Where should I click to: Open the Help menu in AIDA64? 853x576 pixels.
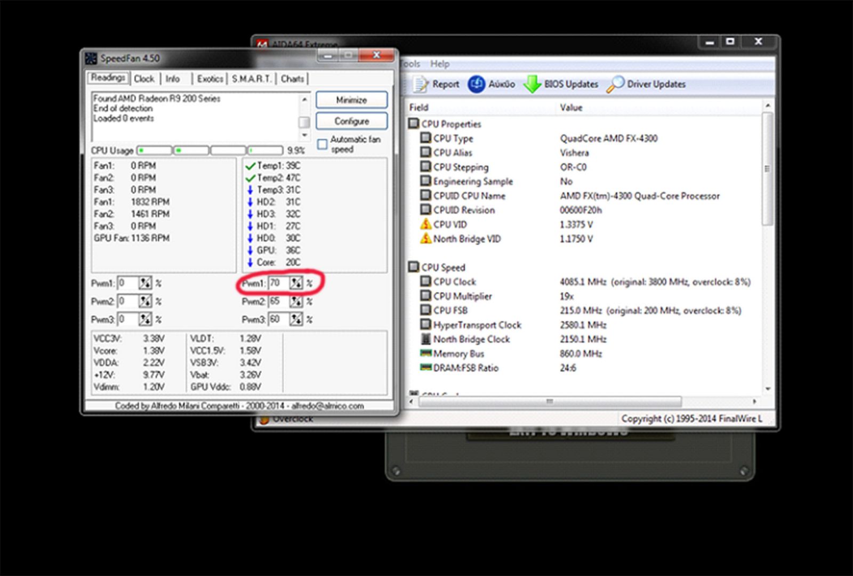pyautogui.click(x=440, y=64)
